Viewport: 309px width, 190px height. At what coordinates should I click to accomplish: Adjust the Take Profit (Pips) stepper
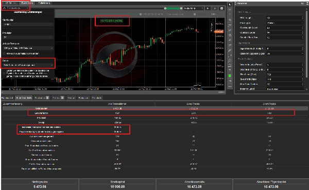click(x=302, y=80)
